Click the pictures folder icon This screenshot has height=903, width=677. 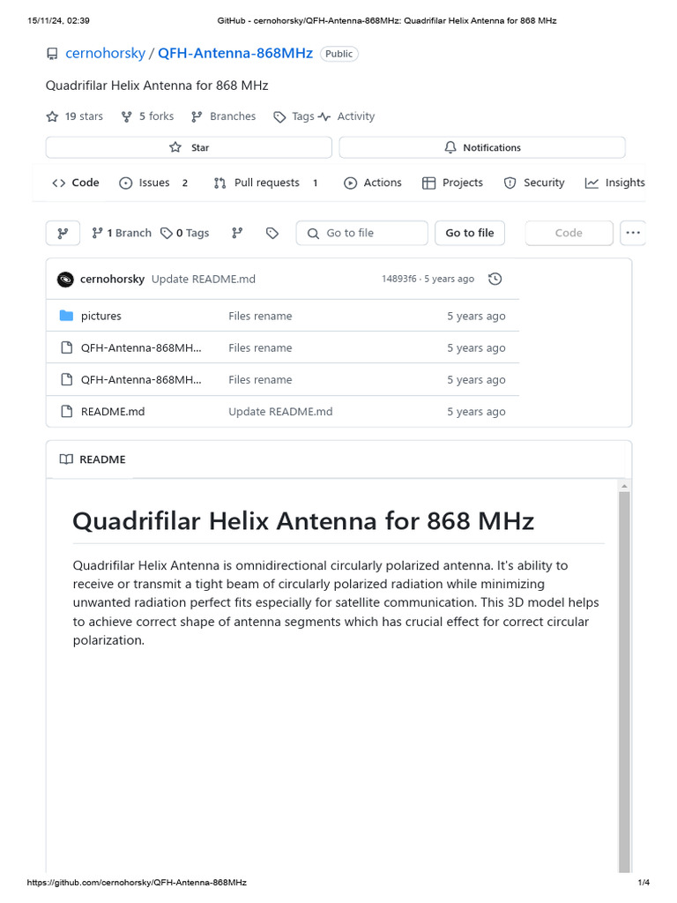click(65, 316)
